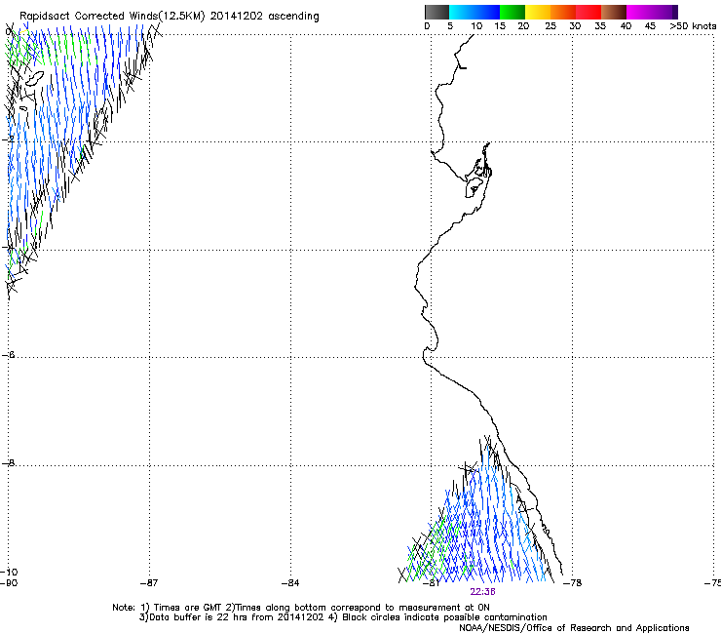Click the '20141202 ascending' date text

pyautogui.click(x=264, y=17)
